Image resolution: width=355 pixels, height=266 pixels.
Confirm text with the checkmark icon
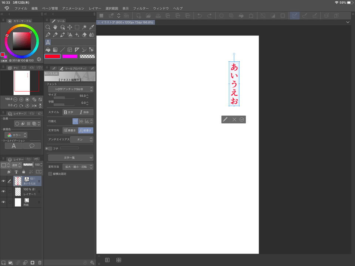pos(241,119)
